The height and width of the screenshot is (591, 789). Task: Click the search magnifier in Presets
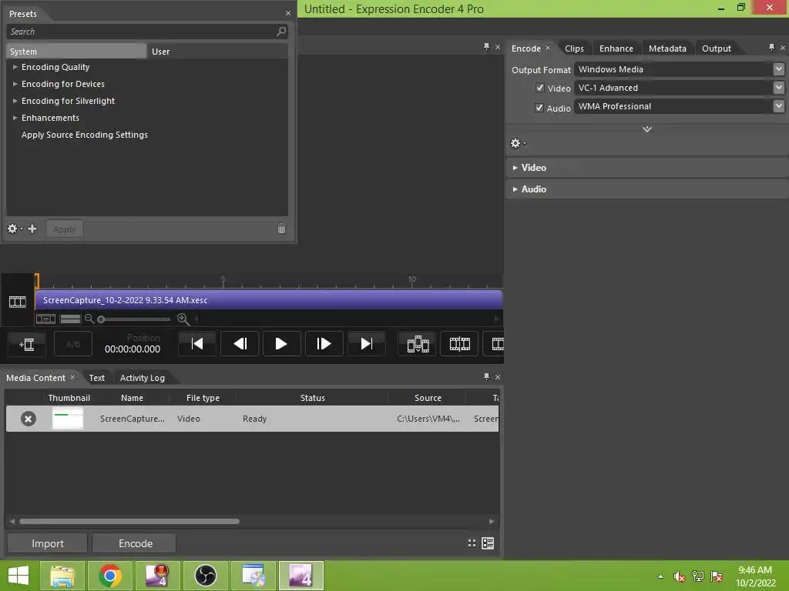pyautogui.click(x=281, y=31)
